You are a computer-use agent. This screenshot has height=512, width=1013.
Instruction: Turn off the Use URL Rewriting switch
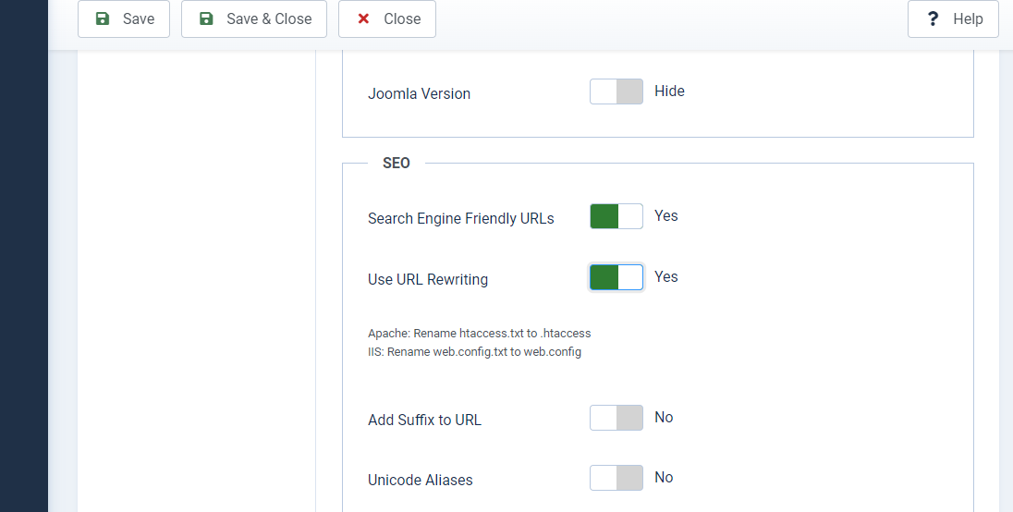click(616, 277)
